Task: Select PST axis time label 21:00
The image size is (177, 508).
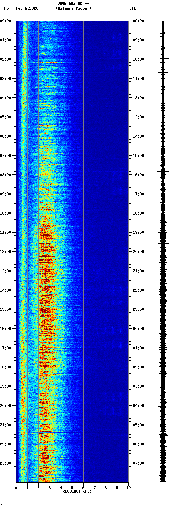Action: [x=5, y=425]
